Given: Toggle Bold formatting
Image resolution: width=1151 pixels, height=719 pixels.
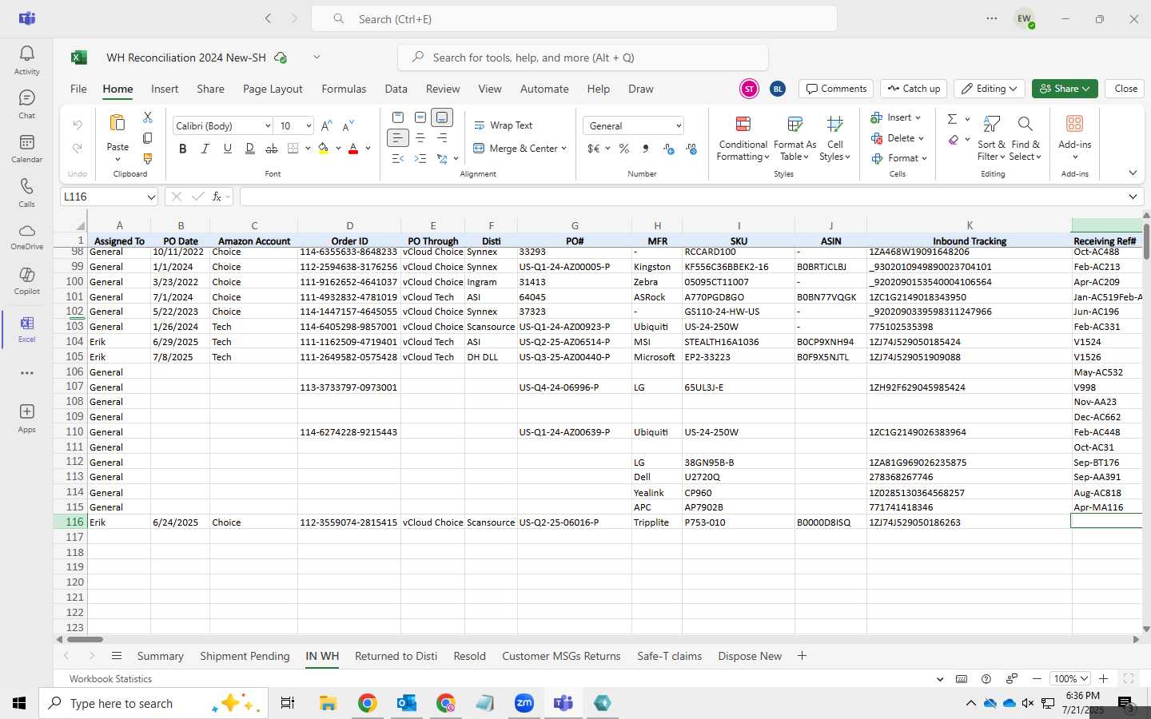Looking at the screenshot, I should coord(183,149).
